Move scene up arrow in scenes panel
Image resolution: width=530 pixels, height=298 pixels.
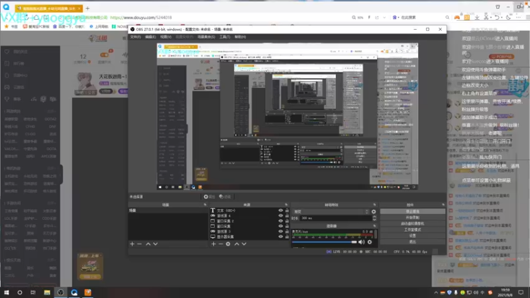(148, 244)
